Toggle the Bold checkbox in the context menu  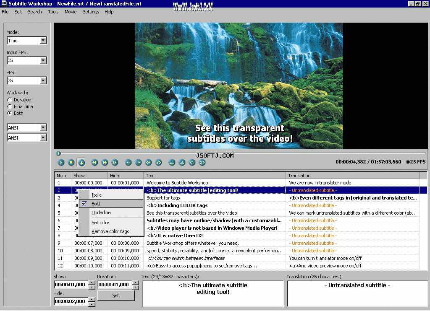click(84, 203)
